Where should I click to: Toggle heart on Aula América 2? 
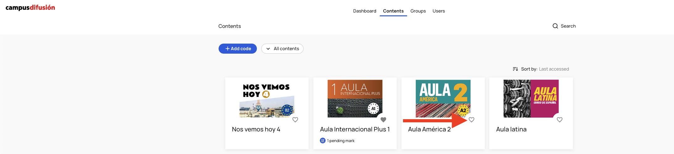pos(471,119)
